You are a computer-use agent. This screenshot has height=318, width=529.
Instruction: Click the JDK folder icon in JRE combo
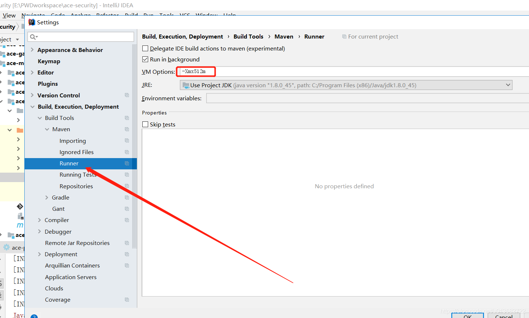[186, 85]
